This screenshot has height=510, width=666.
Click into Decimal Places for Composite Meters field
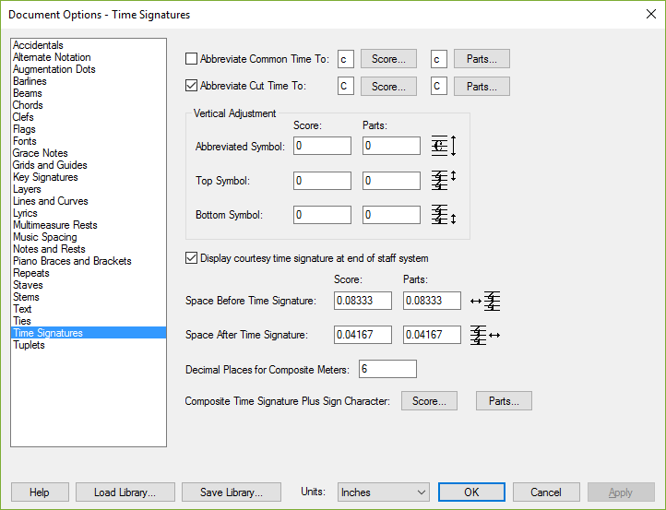coord(387,369)
